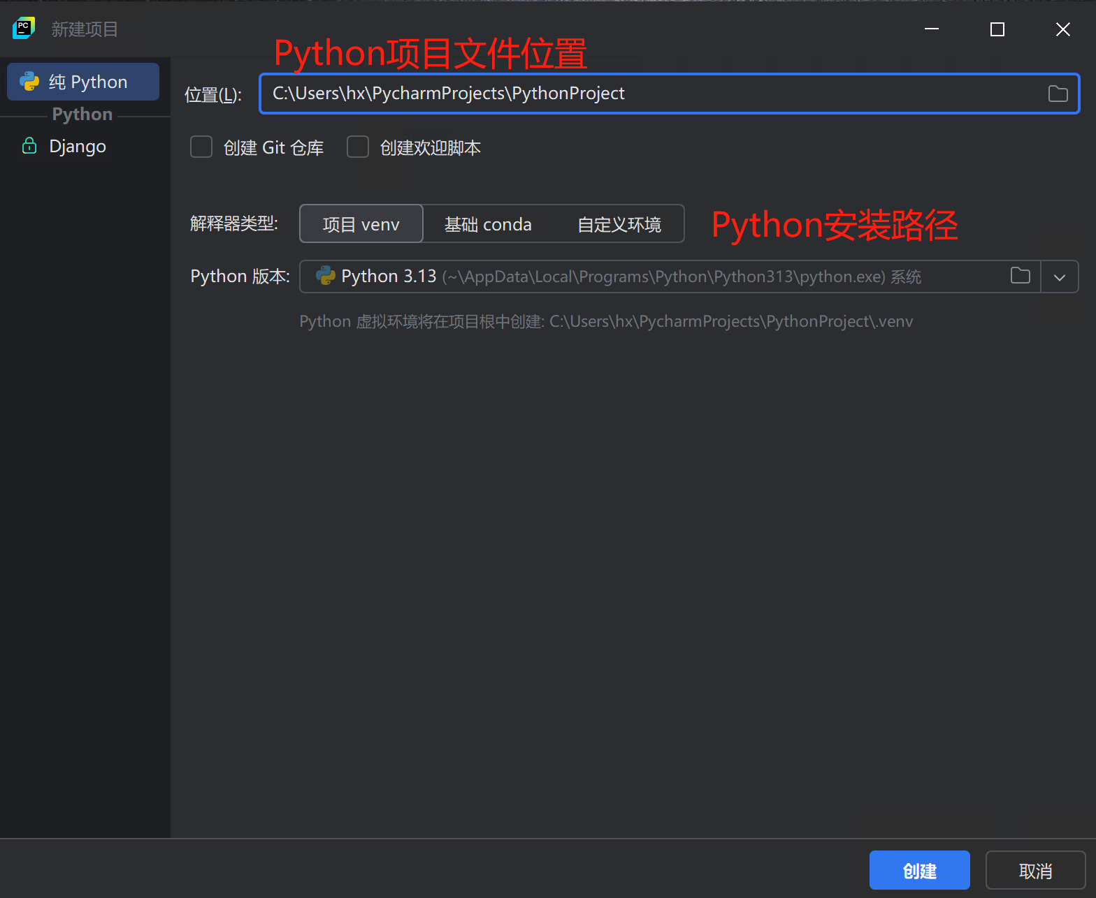Click the venv path hint text
The width and height of the screenshot is (1096, 898).
click(x=606, y=321)
